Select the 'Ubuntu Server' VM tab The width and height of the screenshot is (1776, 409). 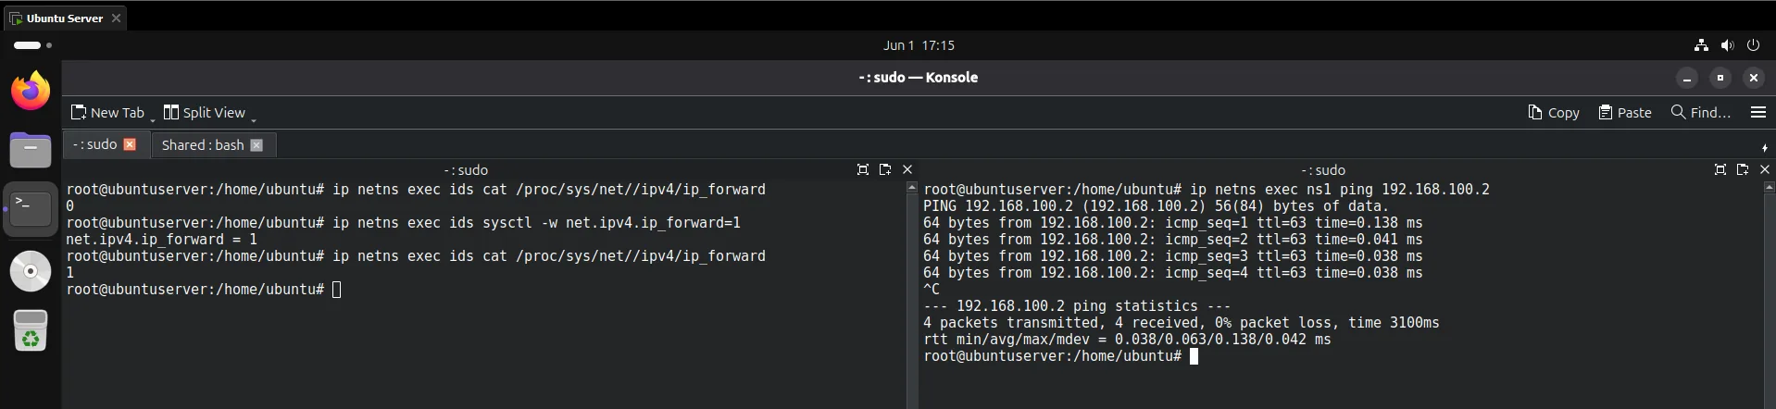[x=64, y=18]
